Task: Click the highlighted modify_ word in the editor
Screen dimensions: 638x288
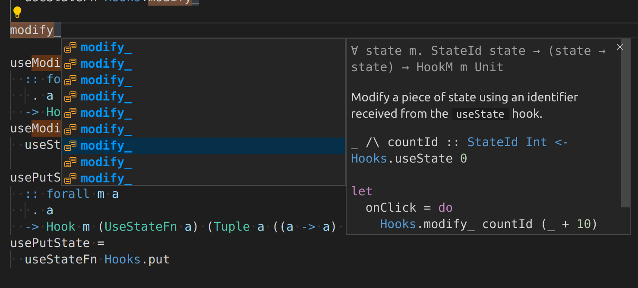Action: pyautogui.click(x=32, y=30)
